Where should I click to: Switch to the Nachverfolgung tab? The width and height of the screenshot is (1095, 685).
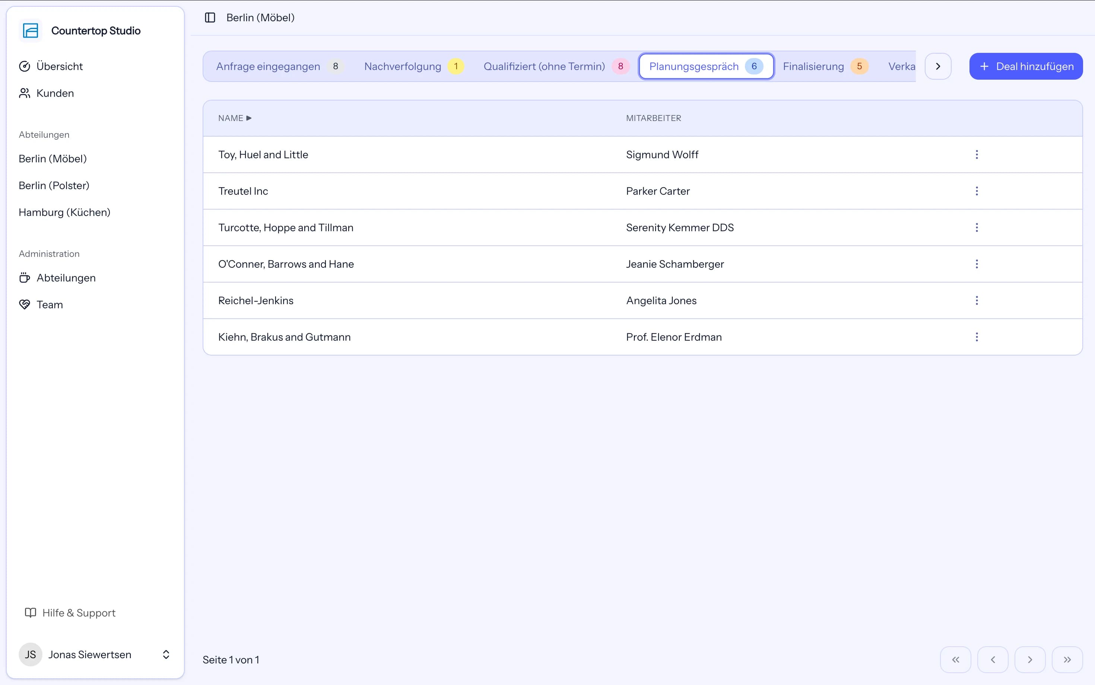point(414,66)
